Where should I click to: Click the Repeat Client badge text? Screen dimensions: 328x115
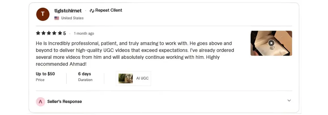pyautogui.click(x=109, y=10)
